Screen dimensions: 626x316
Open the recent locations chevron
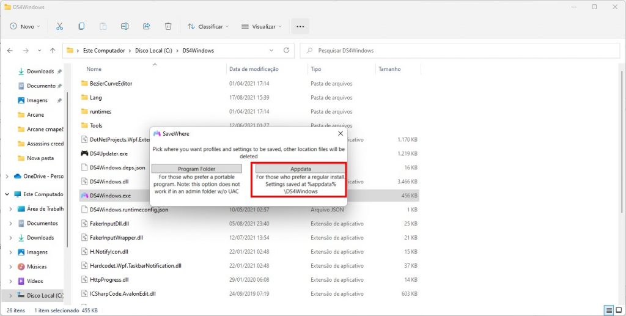point(39,51)
